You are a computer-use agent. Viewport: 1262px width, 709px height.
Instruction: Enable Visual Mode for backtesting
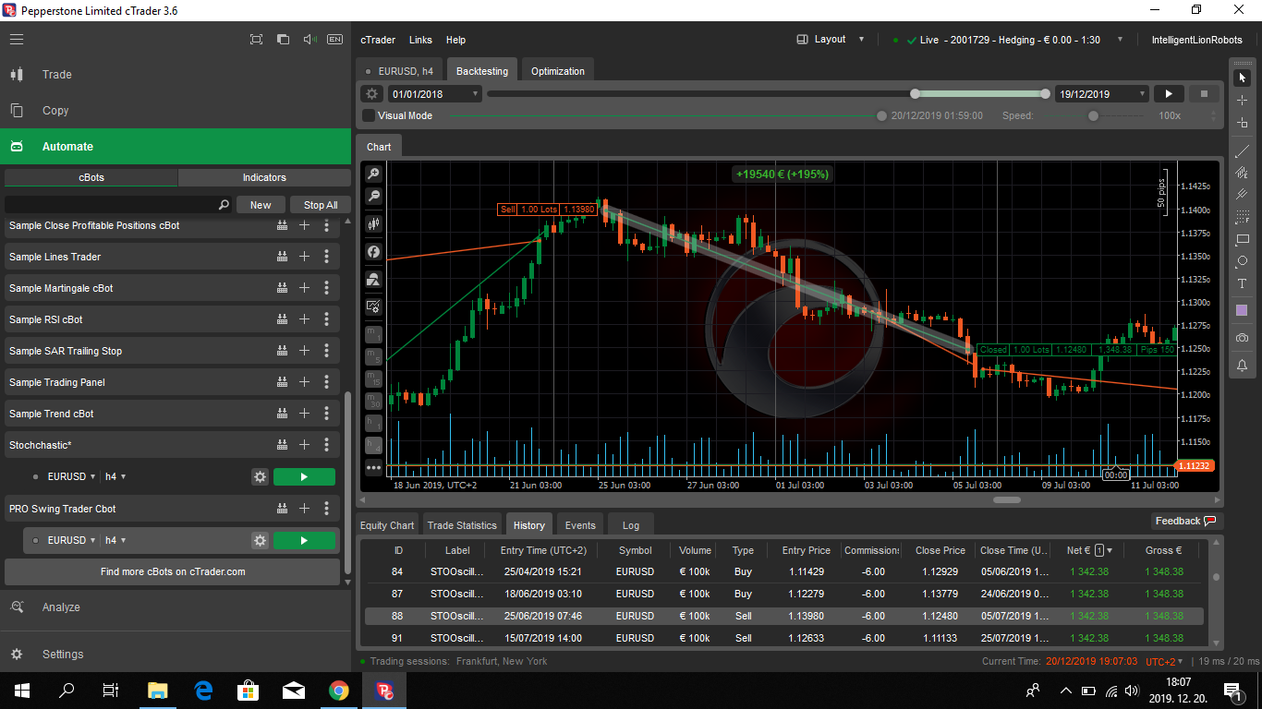(x=369, y=115)
